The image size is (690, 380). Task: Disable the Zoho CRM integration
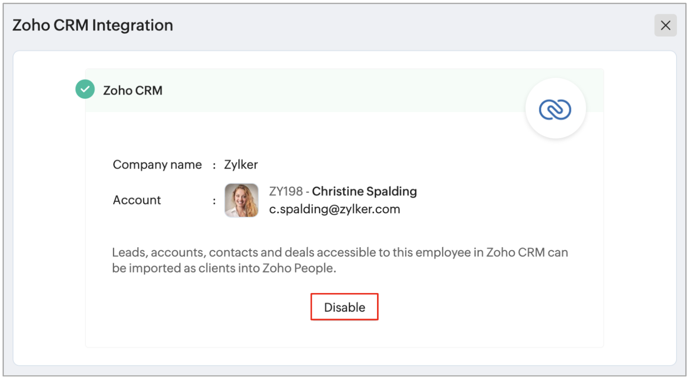(x=344, y=307)
